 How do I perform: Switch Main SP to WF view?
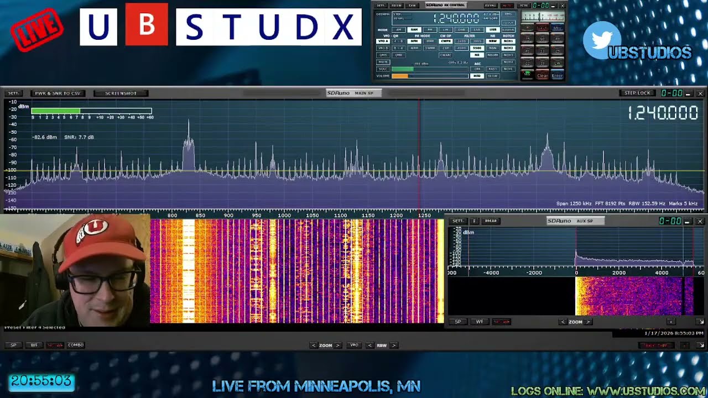[34, 345]
